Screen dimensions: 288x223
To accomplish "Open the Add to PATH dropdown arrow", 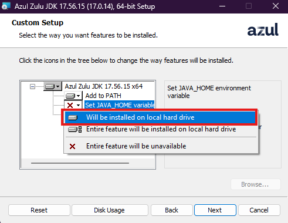I will click(79, 96).
